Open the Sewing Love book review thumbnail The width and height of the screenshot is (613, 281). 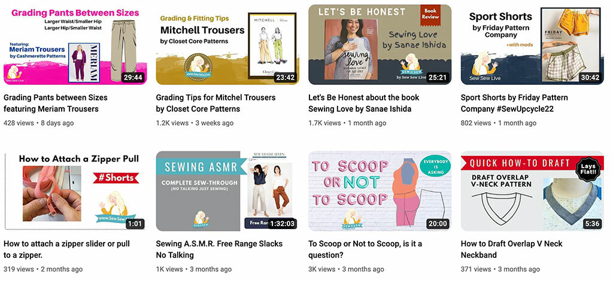tap(380, 44)
